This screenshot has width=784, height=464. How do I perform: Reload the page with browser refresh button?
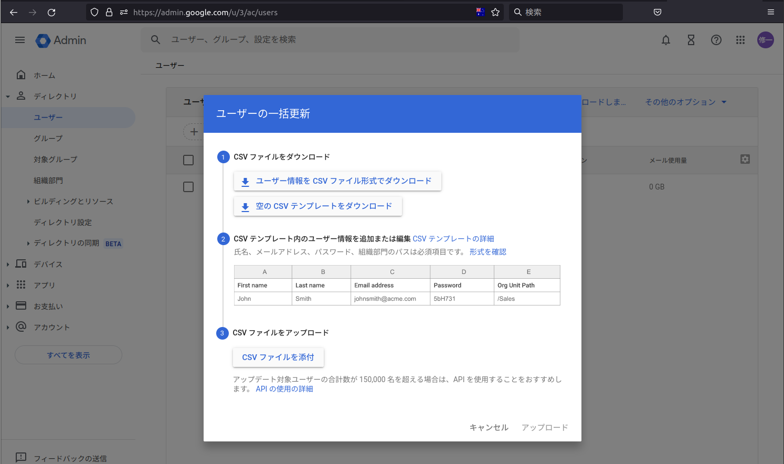51,12
